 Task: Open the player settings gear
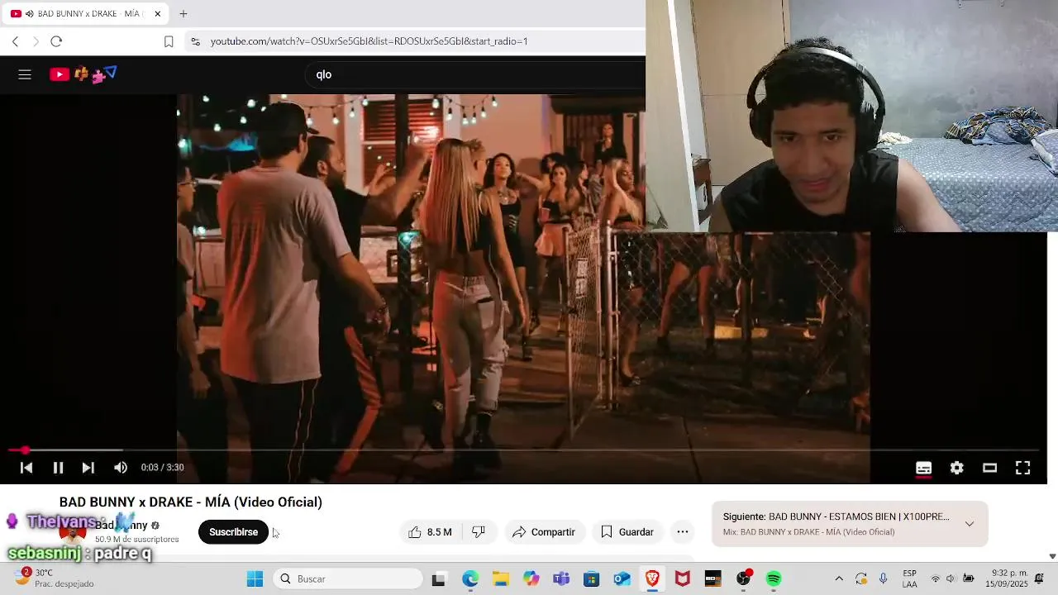957,468
